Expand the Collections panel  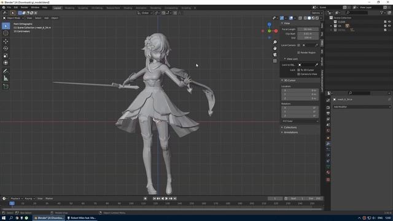(x=290, y=128)
